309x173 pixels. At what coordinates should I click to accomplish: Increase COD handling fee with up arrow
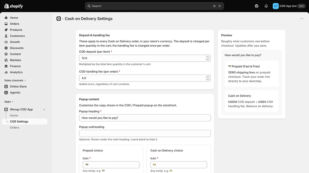click(207, 77)
